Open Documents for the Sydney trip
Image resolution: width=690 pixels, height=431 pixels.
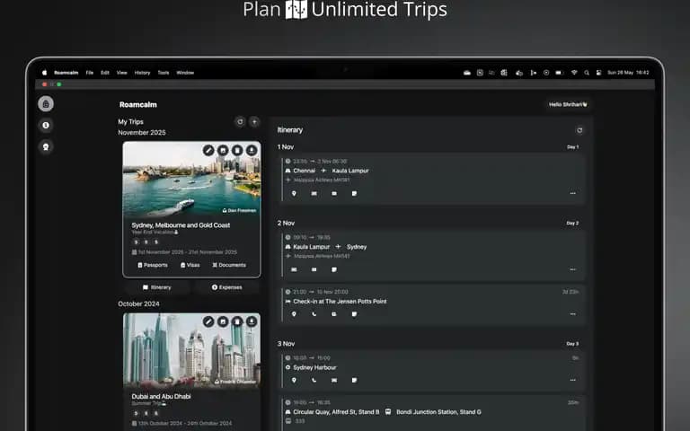click(229, 265)
